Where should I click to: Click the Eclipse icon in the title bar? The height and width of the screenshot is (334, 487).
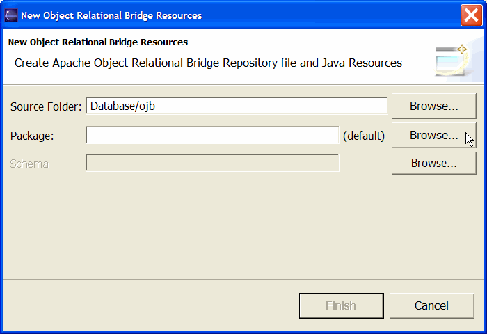[x=11, y=15]
